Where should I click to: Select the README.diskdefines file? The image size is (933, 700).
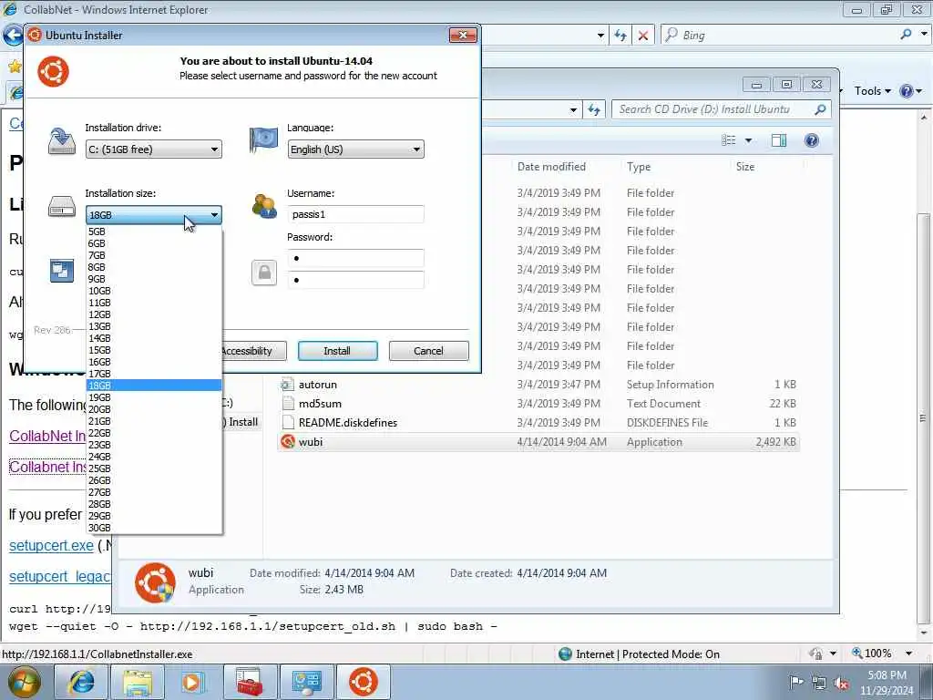tap(538, 423)
